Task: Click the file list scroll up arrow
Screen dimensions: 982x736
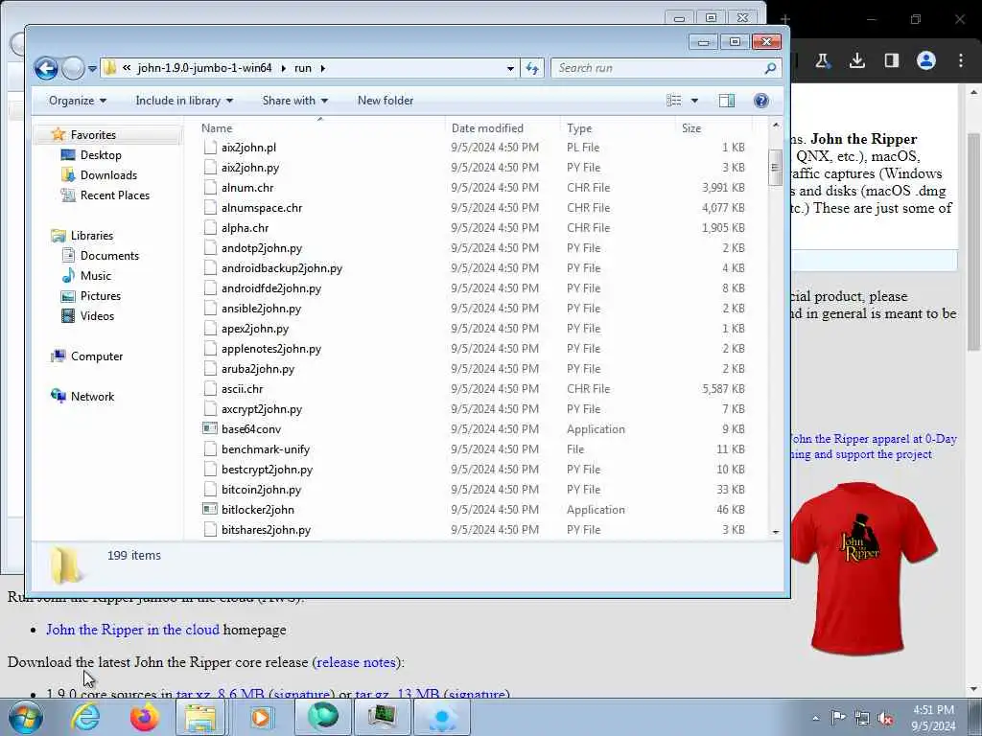Action: tap(775, 126)
